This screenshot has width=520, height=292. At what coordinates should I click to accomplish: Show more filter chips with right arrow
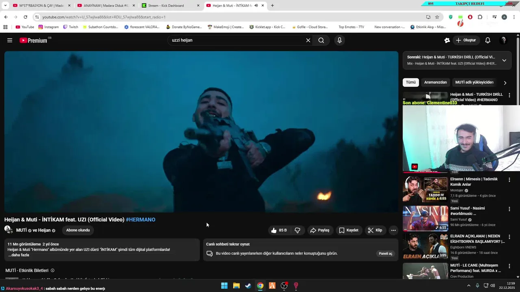pos(505,83)
